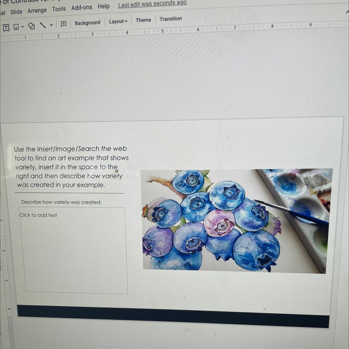Image resolution: width=349 pixels, height=349 pixels.
Task: Open the Arrange menu
Action: pyautogui.click(x=37, y=11)
